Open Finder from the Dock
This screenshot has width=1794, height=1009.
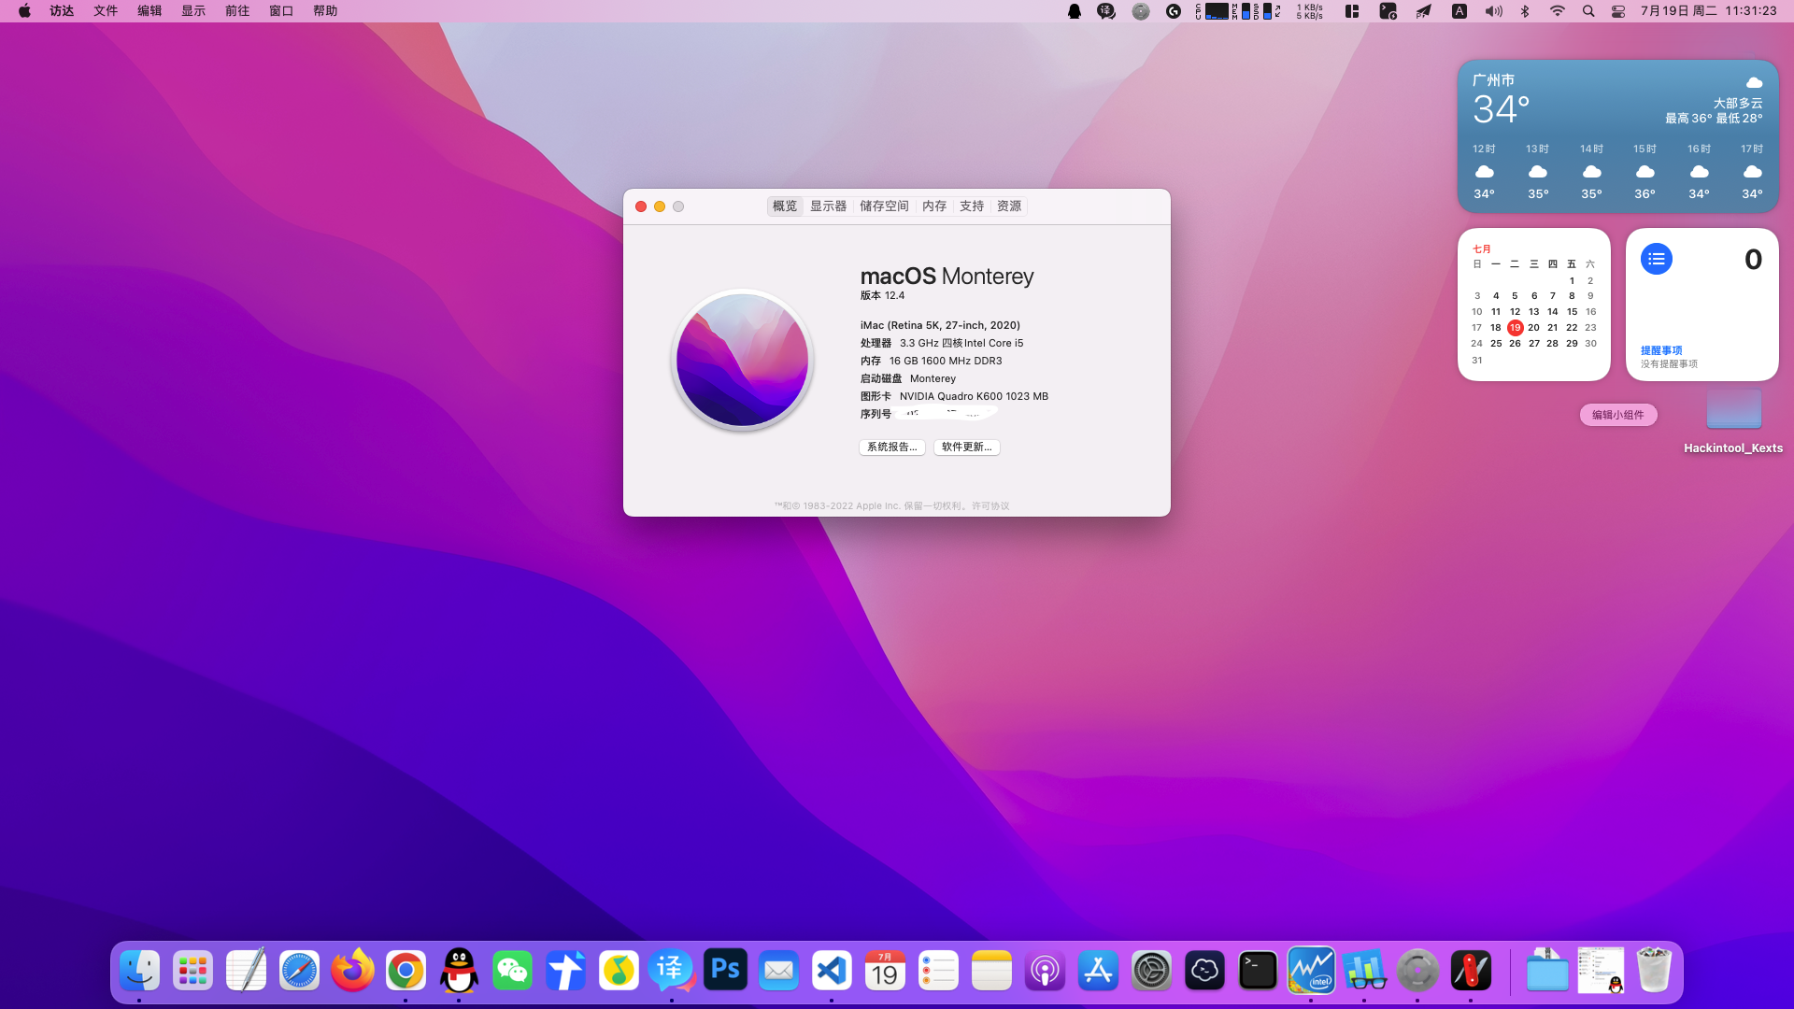click(139, 971)
